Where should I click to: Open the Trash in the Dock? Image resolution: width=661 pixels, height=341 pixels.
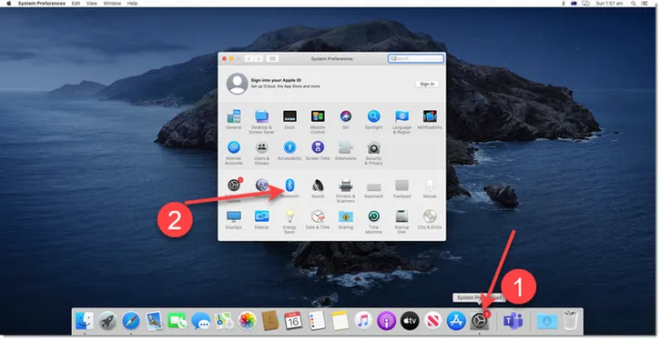click(x=570, y=321)
